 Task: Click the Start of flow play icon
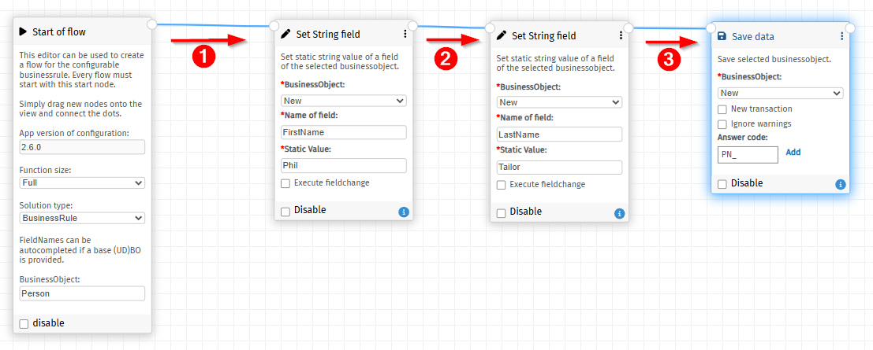coord(23,31)
